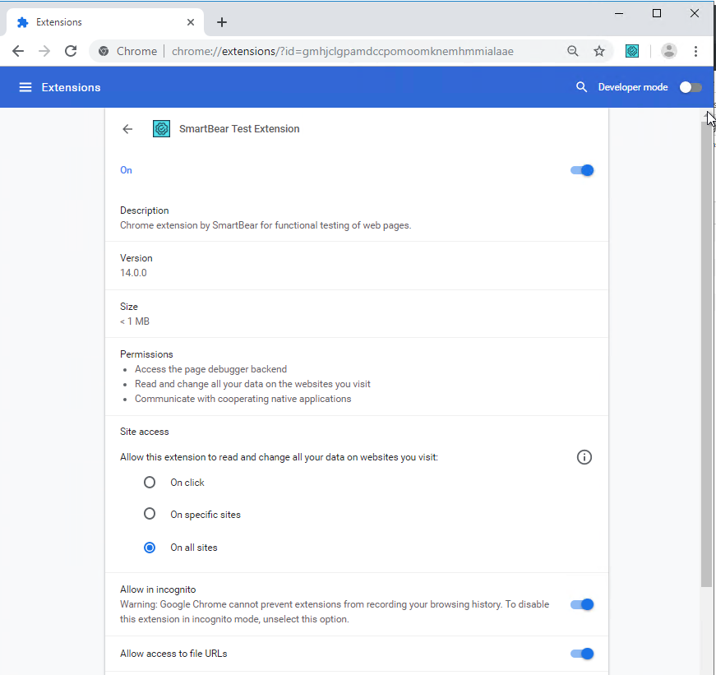Screen dimensions: 716x675
Task: Open the Extensions hamburger main menu
Action: 25,87
